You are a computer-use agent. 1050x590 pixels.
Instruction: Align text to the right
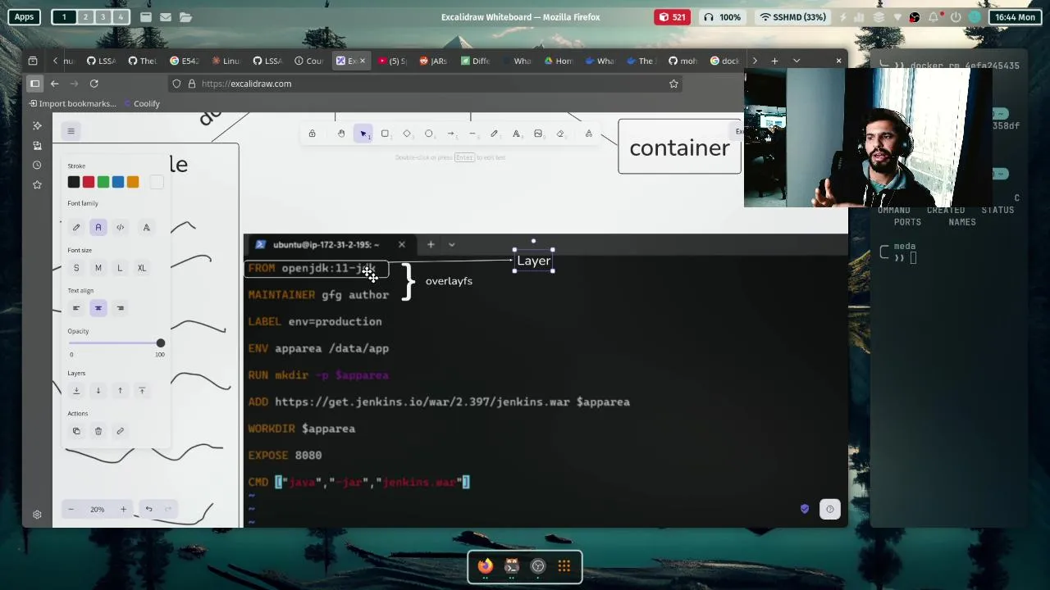120,308
